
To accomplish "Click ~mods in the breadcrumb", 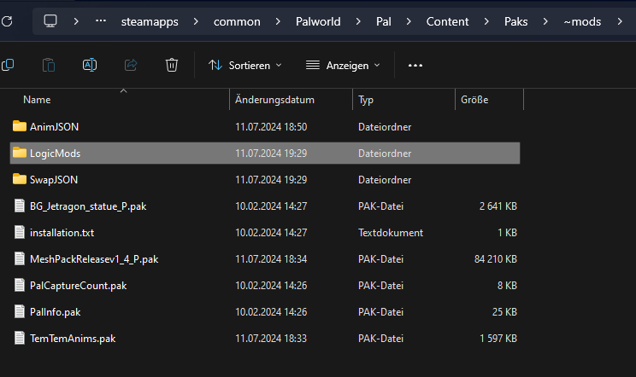I will tap(582, 21).
